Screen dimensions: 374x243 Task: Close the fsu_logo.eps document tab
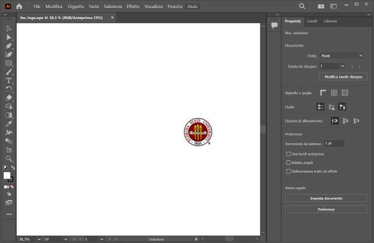[112, 18]
